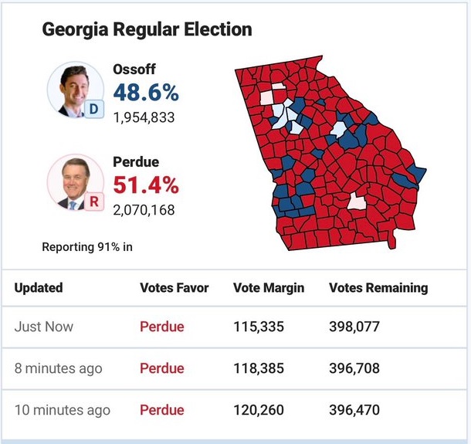Screen dimensions: 471x444
Task: Click the Vote Margin column header
Action: [269, 288]
